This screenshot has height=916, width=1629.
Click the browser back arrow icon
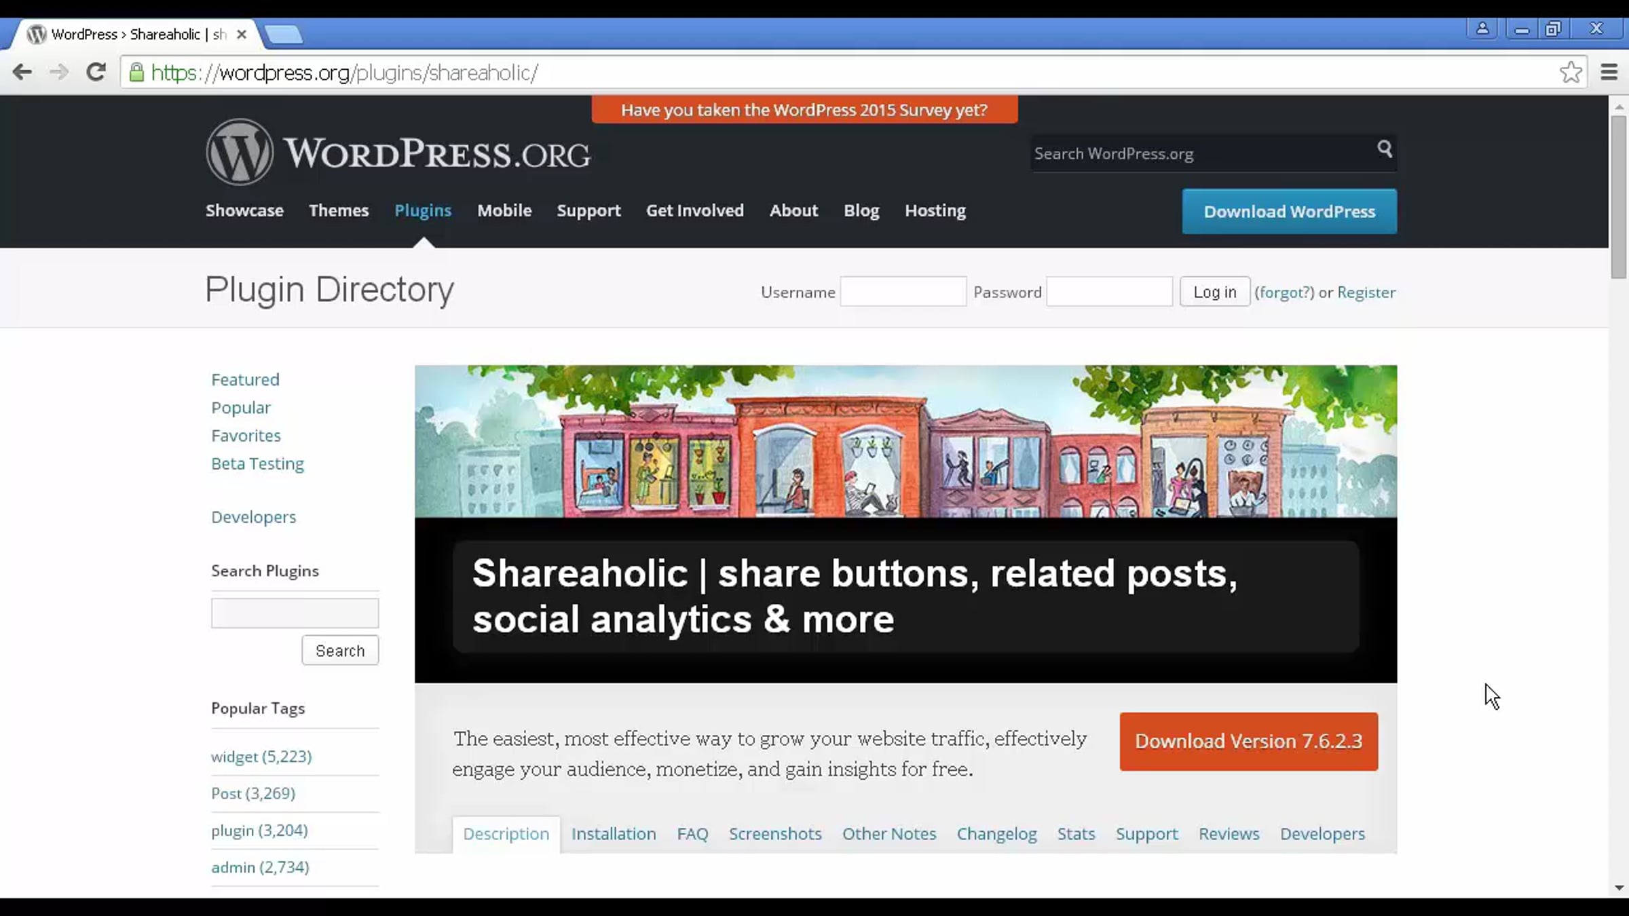pyautogui.click(x=22, y=72)
